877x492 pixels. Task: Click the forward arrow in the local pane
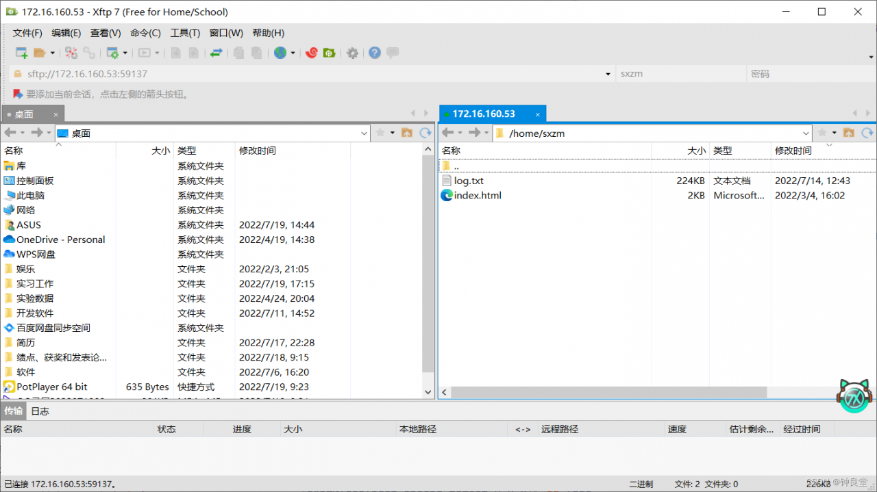coord(37,133)
